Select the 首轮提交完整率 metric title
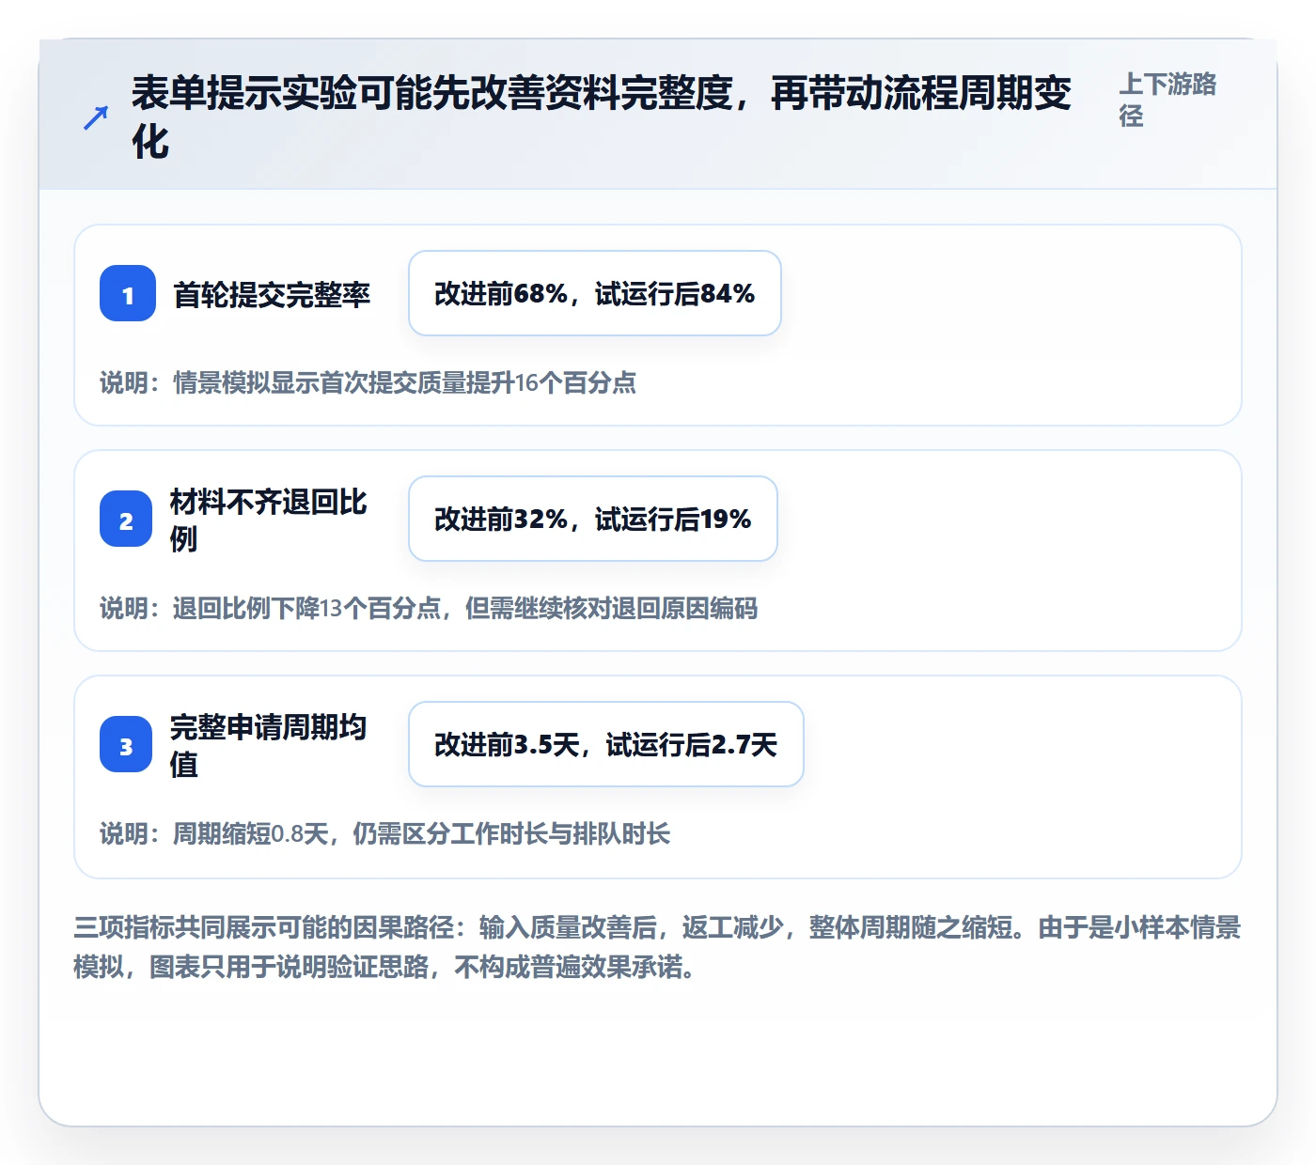This screenshot has height=1165, width=1316. coord(272,294)
